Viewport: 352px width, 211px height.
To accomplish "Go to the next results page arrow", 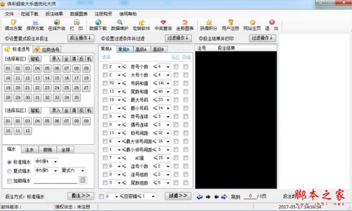I will click(x=208, y=197).
